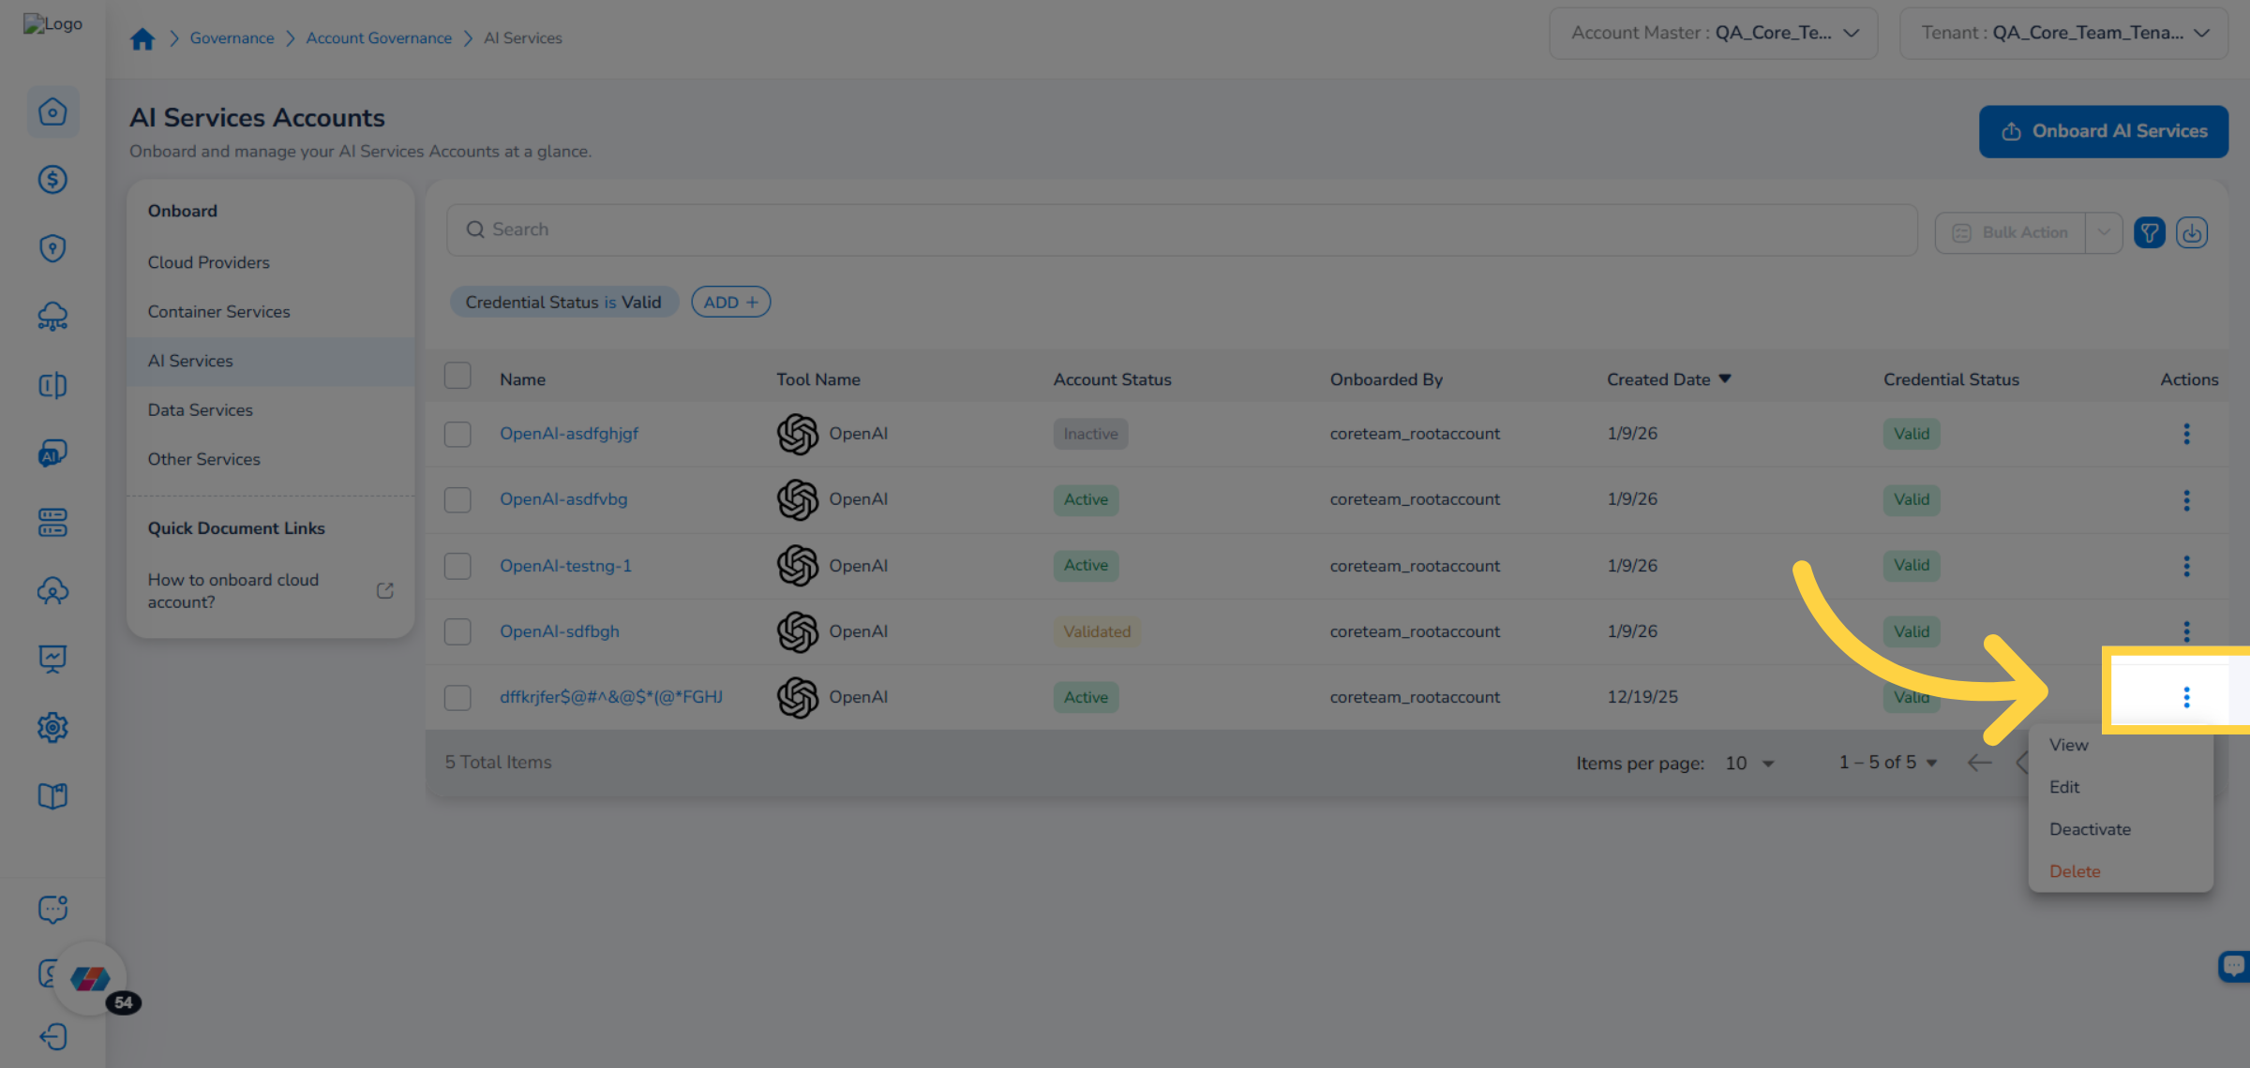Change items per page dropdown
Screen dimensions: 2250x1068
(1749, 763)
